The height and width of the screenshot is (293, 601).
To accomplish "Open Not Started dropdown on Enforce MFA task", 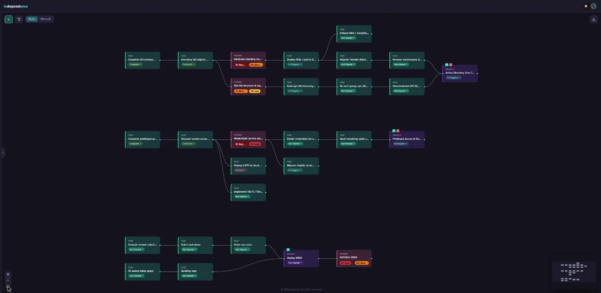I will pyautogui.click(x=348, y=38).
